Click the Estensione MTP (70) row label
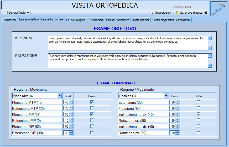The image size is (229, 147). coord(28,108)
